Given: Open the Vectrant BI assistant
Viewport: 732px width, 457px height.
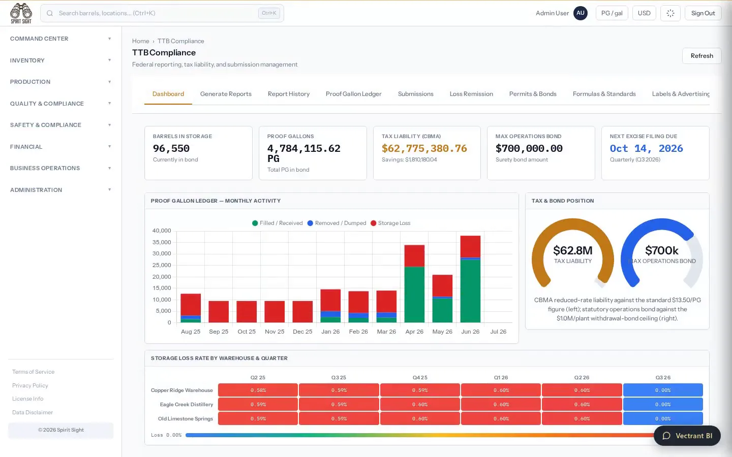Looking at the screenshot, I should point(687,436).
